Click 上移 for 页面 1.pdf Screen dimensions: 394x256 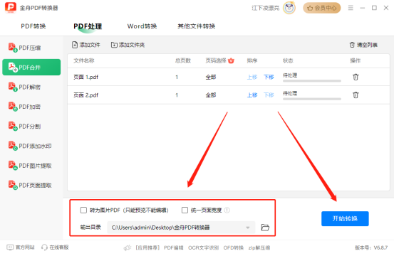[x=252, y=77]
